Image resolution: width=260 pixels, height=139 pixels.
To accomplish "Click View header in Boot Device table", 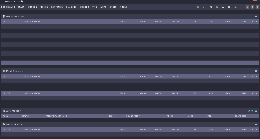I will pyautogui.click(x=255, y=130).
